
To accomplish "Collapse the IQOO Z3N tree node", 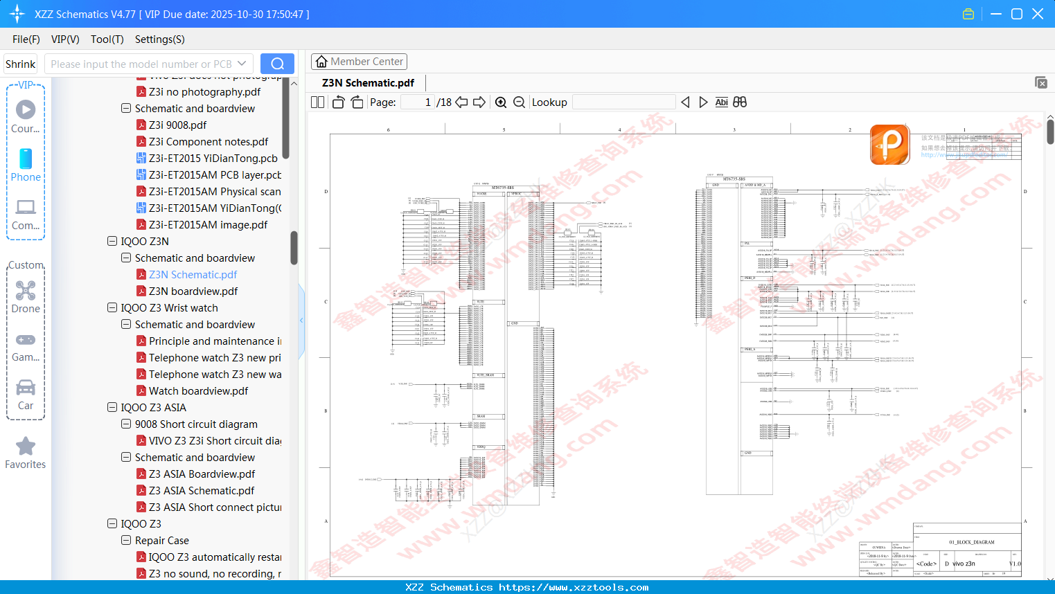I will coord(112,241).
